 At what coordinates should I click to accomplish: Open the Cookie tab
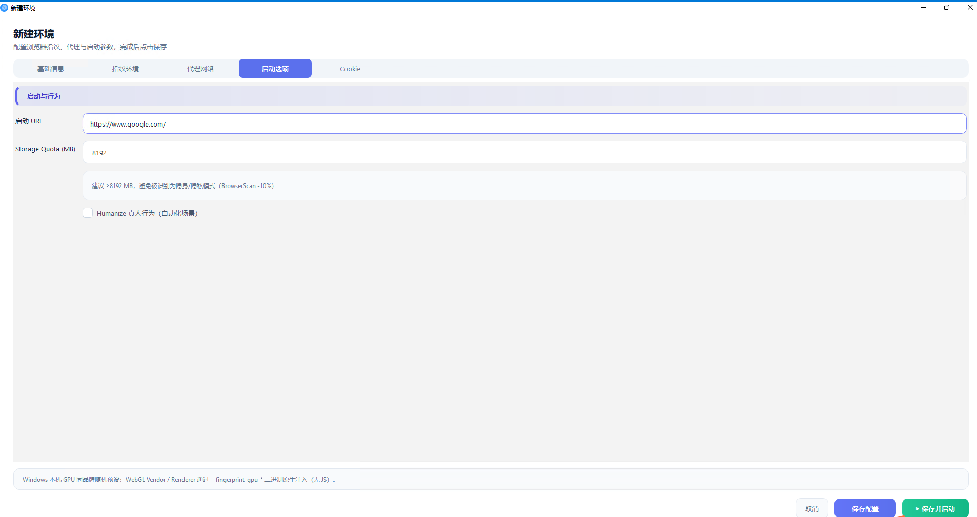pos(350,69)
